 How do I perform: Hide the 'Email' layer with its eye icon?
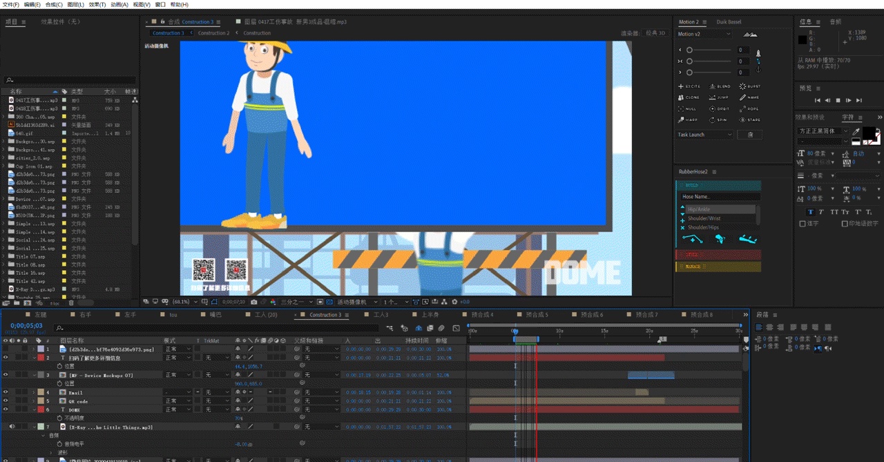[x=6, y=392]
